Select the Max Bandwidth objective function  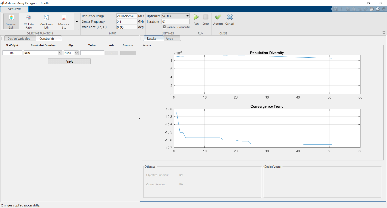tap(46, 21)
